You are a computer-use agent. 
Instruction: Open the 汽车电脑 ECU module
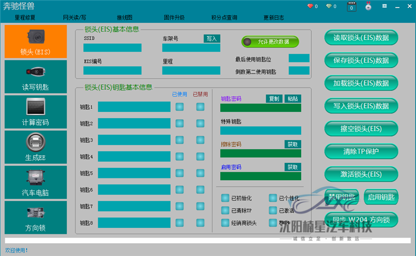point(35,182)
